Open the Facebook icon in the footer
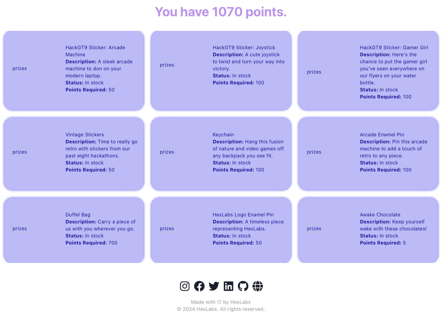The width and height of the screenshot is (443, 317). point(199,286)
